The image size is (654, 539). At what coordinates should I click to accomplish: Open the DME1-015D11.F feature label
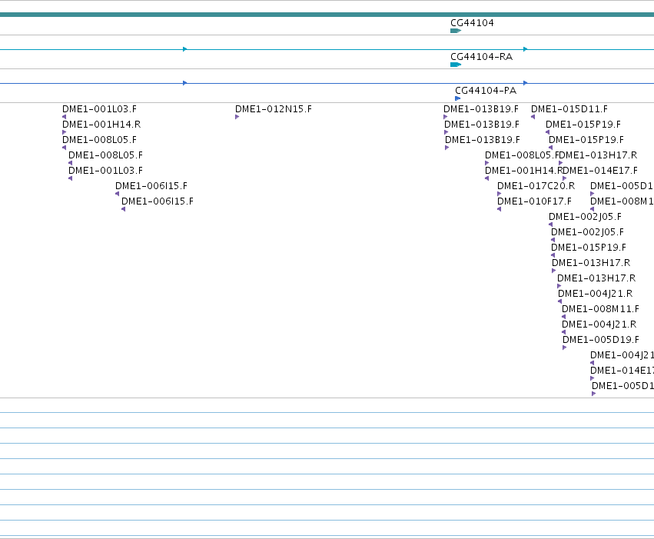[569, 109]
